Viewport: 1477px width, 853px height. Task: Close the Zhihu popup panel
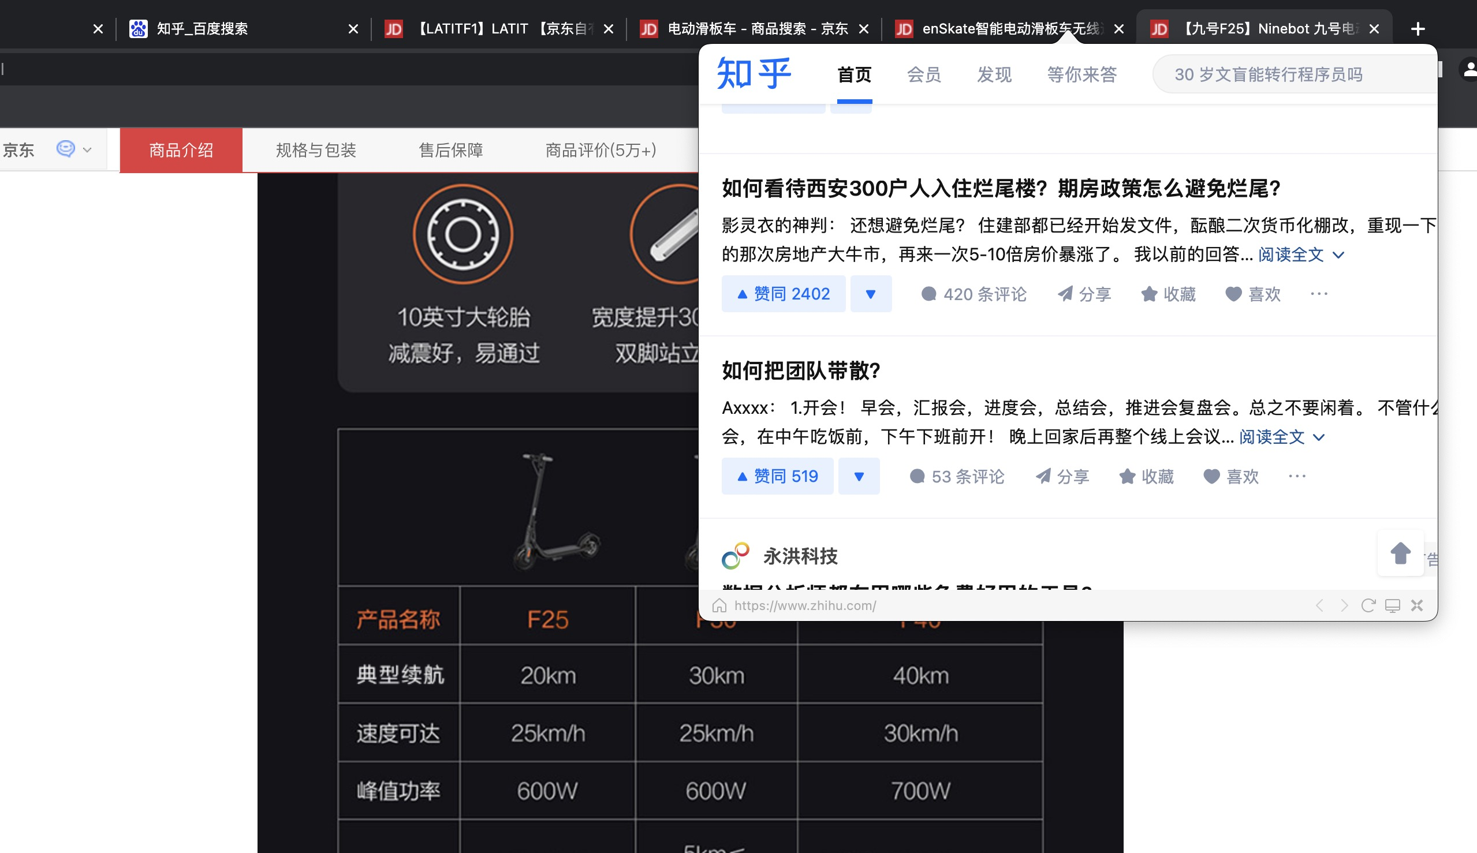pos(1417,605)
